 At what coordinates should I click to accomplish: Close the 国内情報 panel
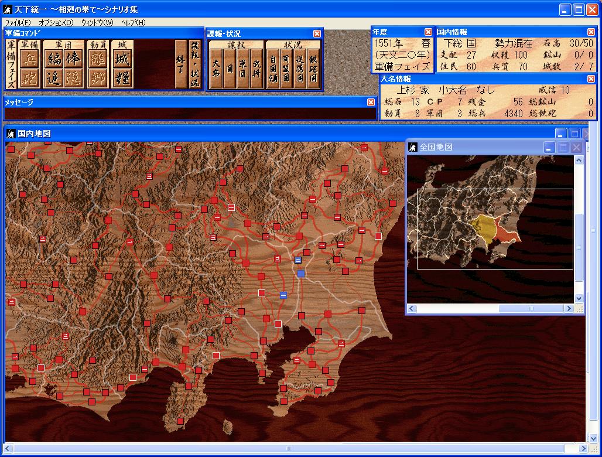point(591,32)
